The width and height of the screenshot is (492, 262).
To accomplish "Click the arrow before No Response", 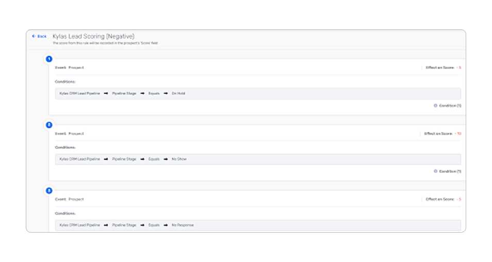I will 166,225.
